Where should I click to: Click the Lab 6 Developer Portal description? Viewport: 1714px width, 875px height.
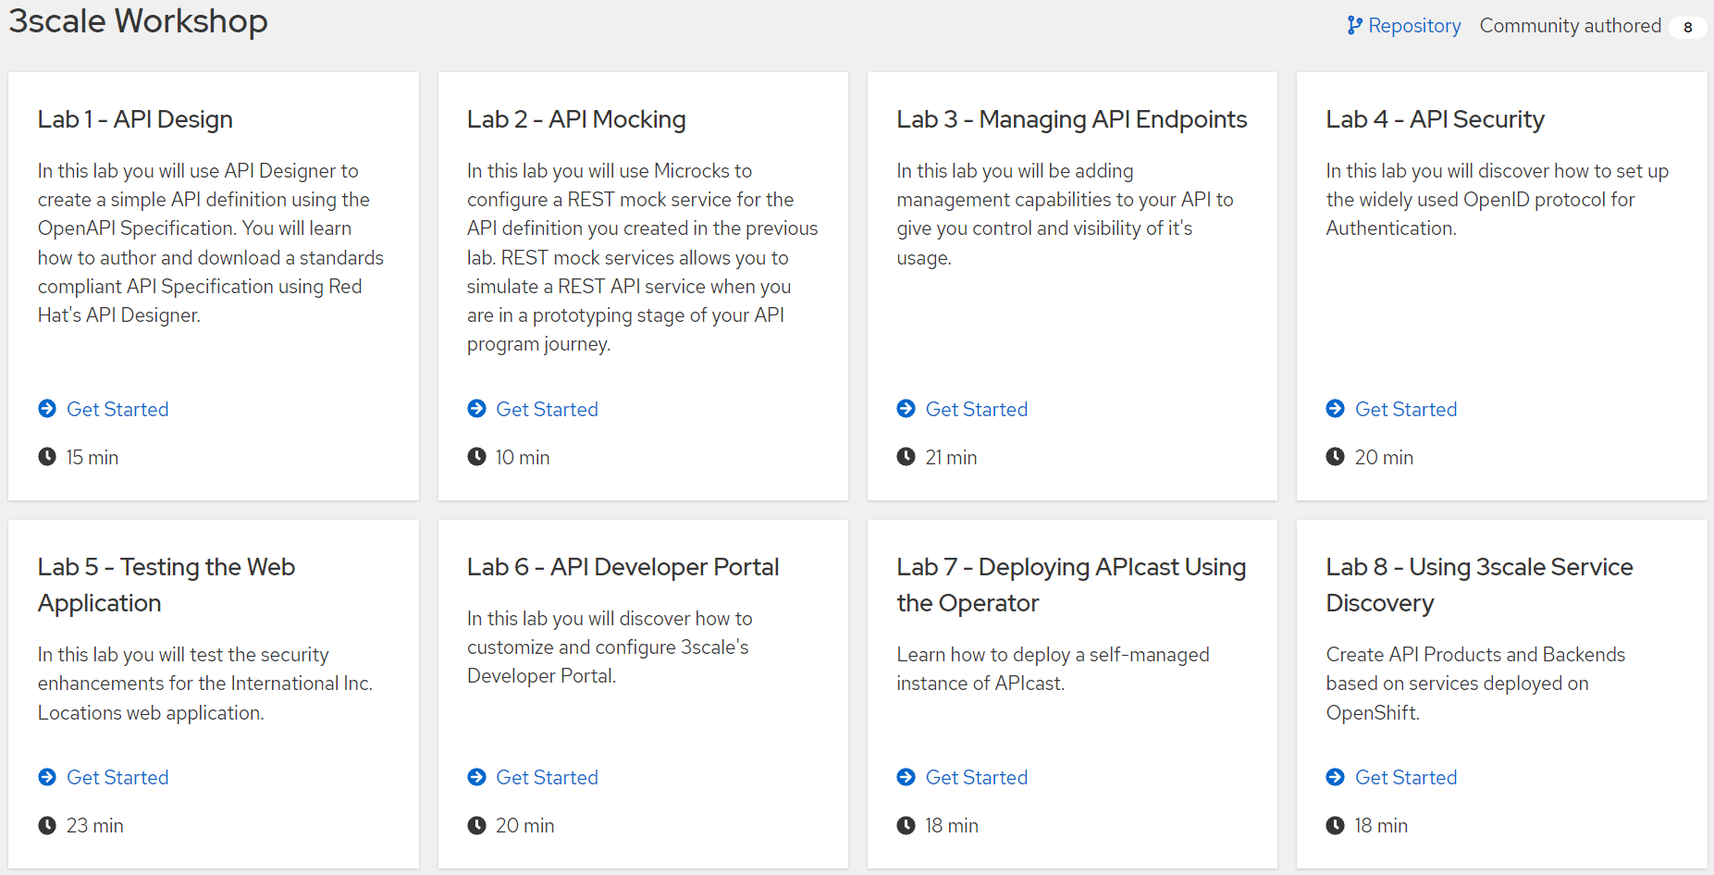(x=610, y=647)
